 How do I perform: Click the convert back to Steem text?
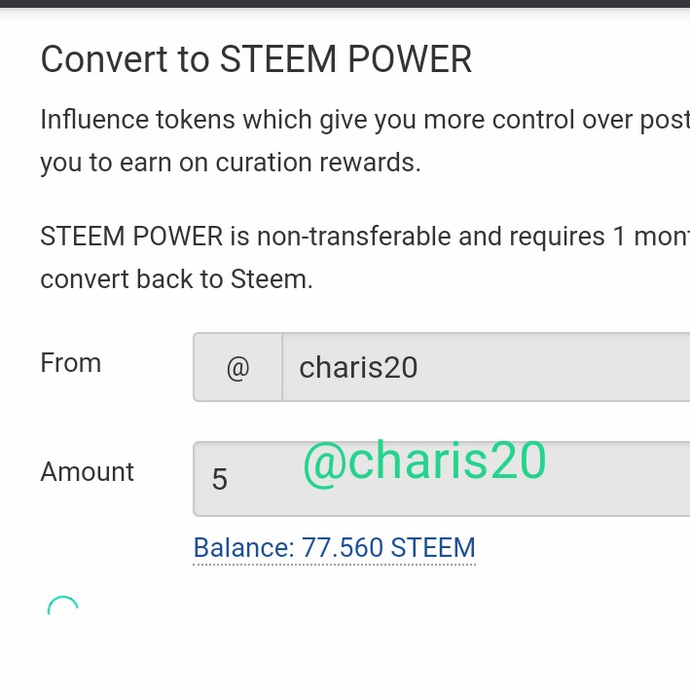176,279
